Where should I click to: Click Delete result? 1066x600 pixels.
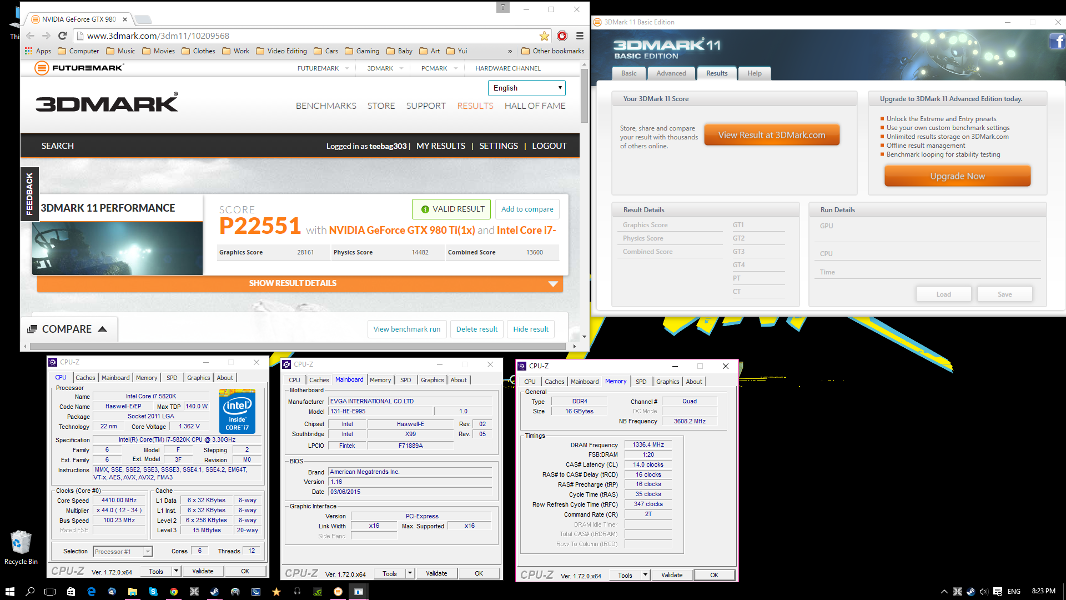click(x=477, y=329)
